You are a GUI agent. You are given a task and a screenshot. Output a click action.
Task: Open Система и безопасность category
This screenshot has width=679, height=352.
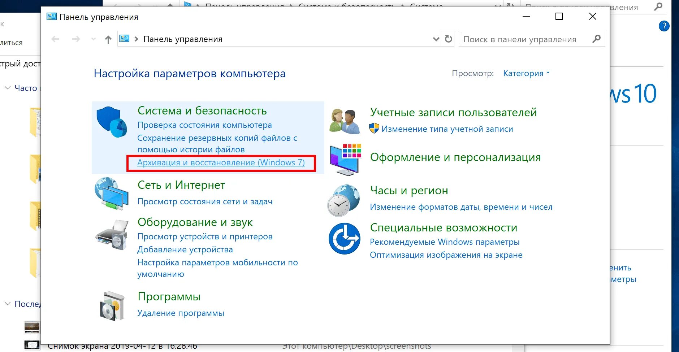tap(202, 110)
